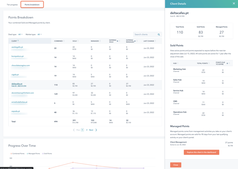Click Explore this client in the dashboard
Screen dimensions: 238x169
202,152
